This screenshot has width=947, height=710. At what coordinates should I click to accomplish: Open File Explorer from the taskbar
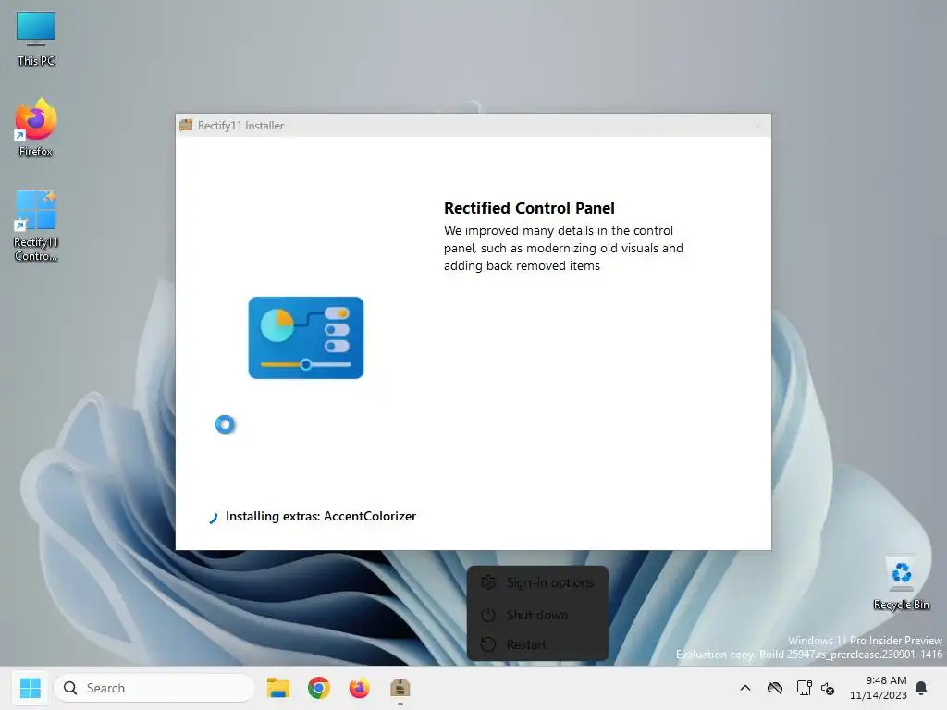click(278, 688)
